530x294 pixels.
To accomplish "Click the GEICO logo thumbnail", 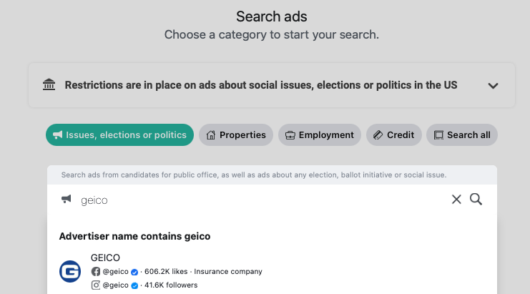I will [x=70, y=271].
